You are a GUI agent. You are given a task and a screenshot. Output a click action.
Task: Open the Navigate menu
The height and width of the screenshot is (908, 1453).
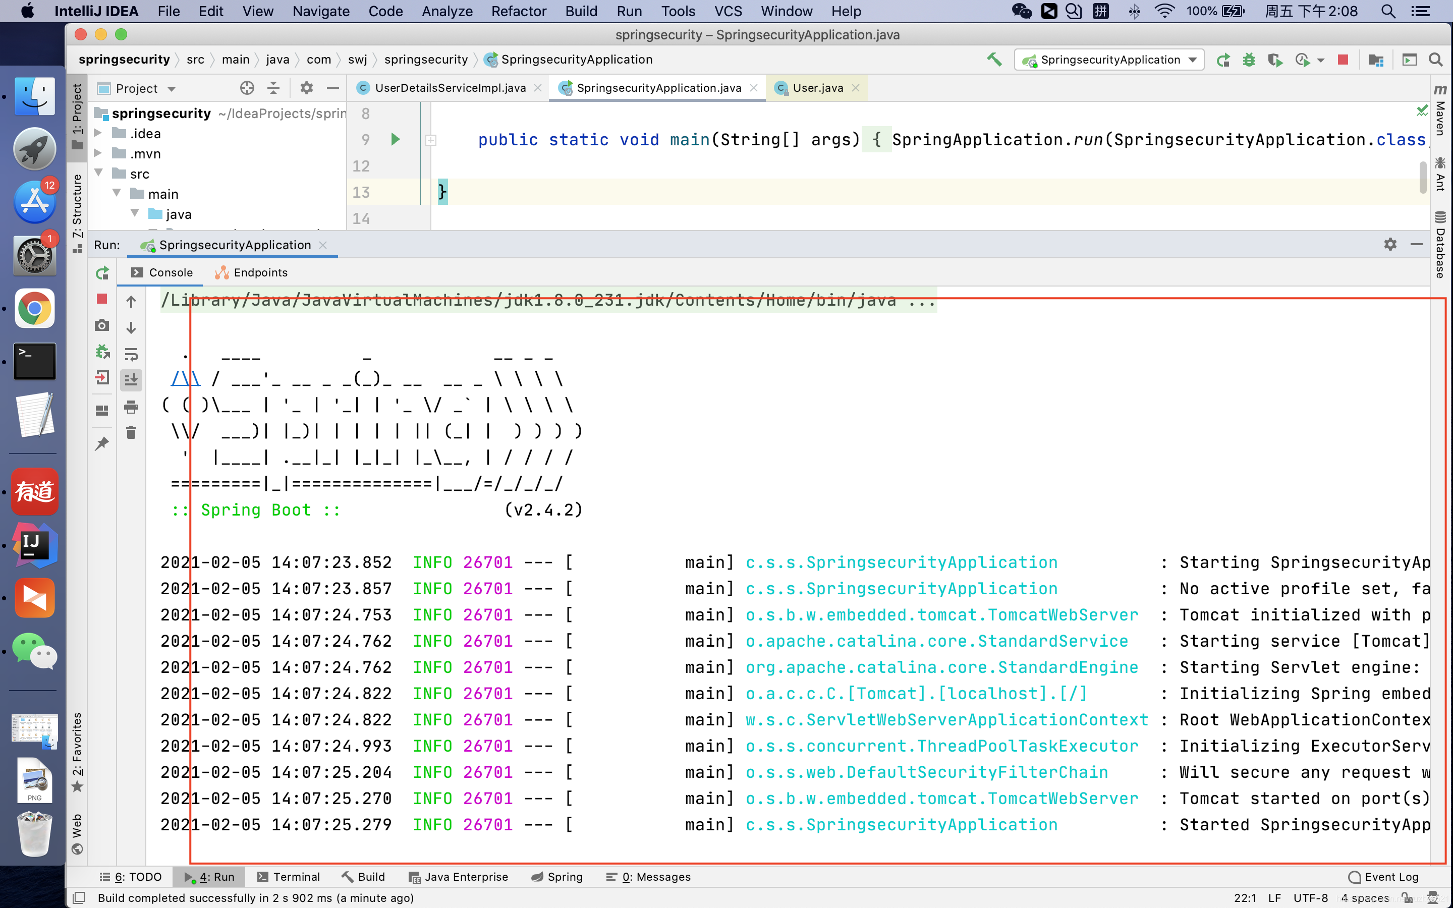click(321, 12)
